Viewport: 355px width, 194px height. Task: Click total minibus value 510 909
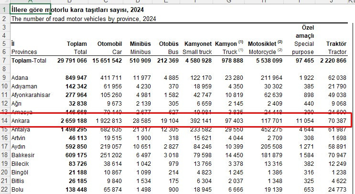140,61
